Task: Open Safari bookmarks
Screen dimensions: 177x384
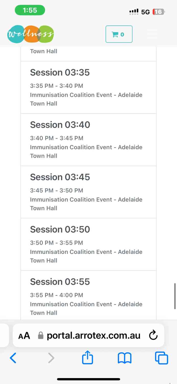Action: (125, 358)
